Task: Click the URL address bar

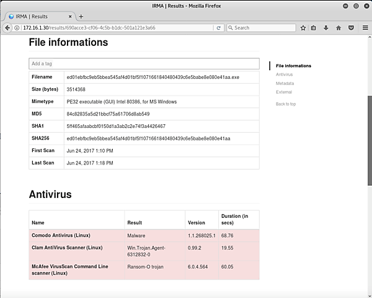Action: click(x=118, y=28)
